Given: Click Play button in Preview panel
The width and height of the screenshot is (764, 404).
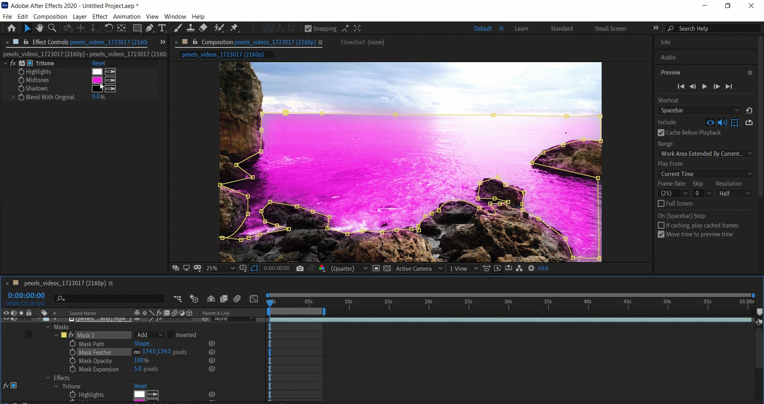Looking at the screenshot, I should pyautogui.click(x=704, y=87).
